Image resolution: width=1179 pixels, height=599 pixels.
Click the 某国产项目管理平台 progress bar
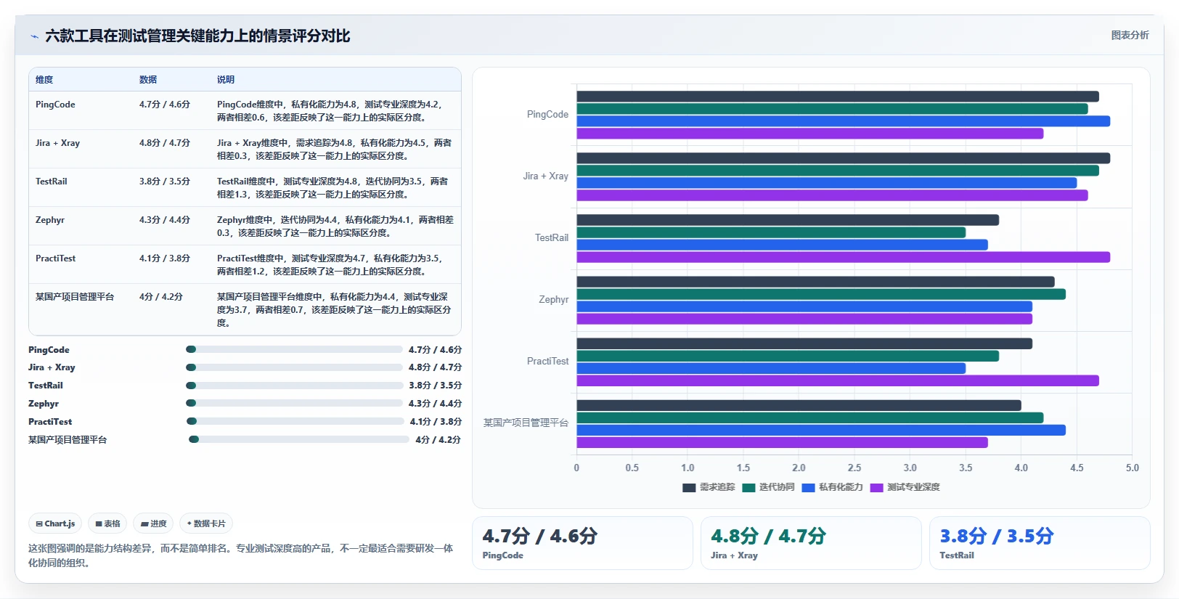click(x=299, y=439)
